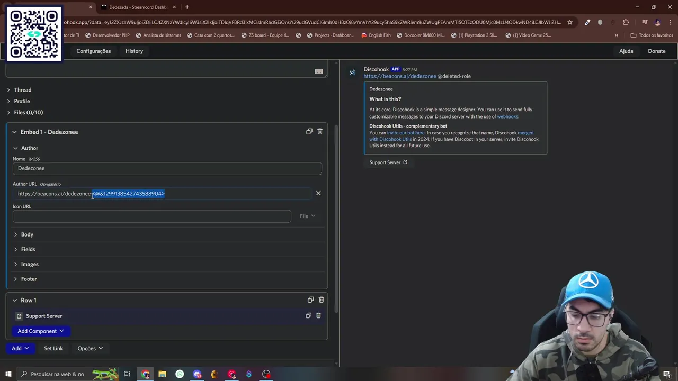The width and height of the screenshot is (678, 381).
Task: Open Discord from the taskbar
Action: [x=197, y=374]
